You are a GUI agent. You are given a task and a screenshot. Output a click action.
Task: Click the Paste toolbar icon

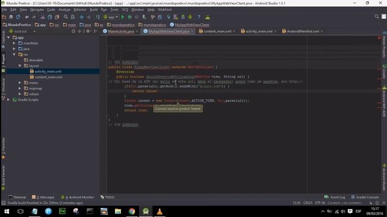pyautogui.click(x=57, y=17)
